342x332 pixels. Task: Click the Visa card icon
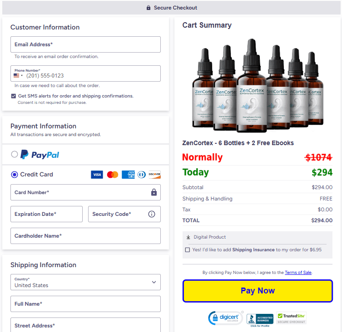tap(97, 175)
